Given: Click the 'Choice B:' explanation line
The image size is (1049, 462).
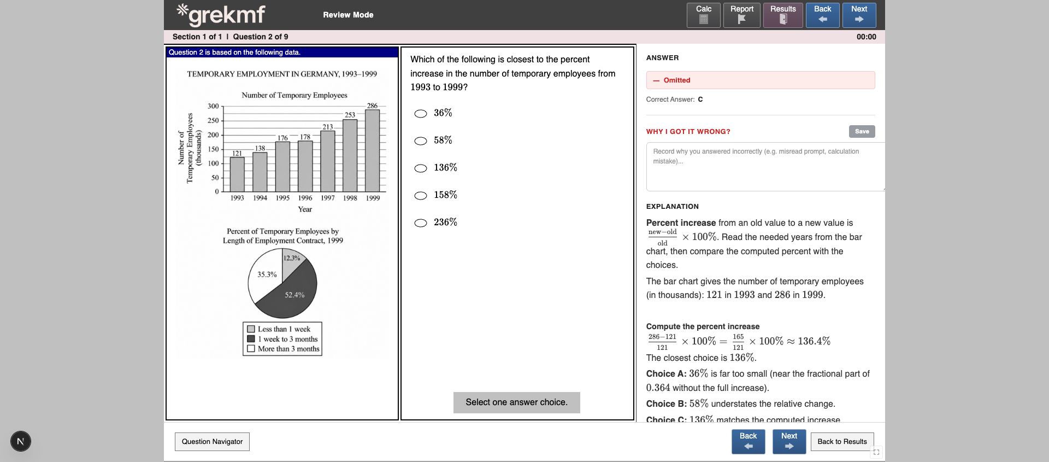Looking at the screenshot, I should (x=740, y=404).
